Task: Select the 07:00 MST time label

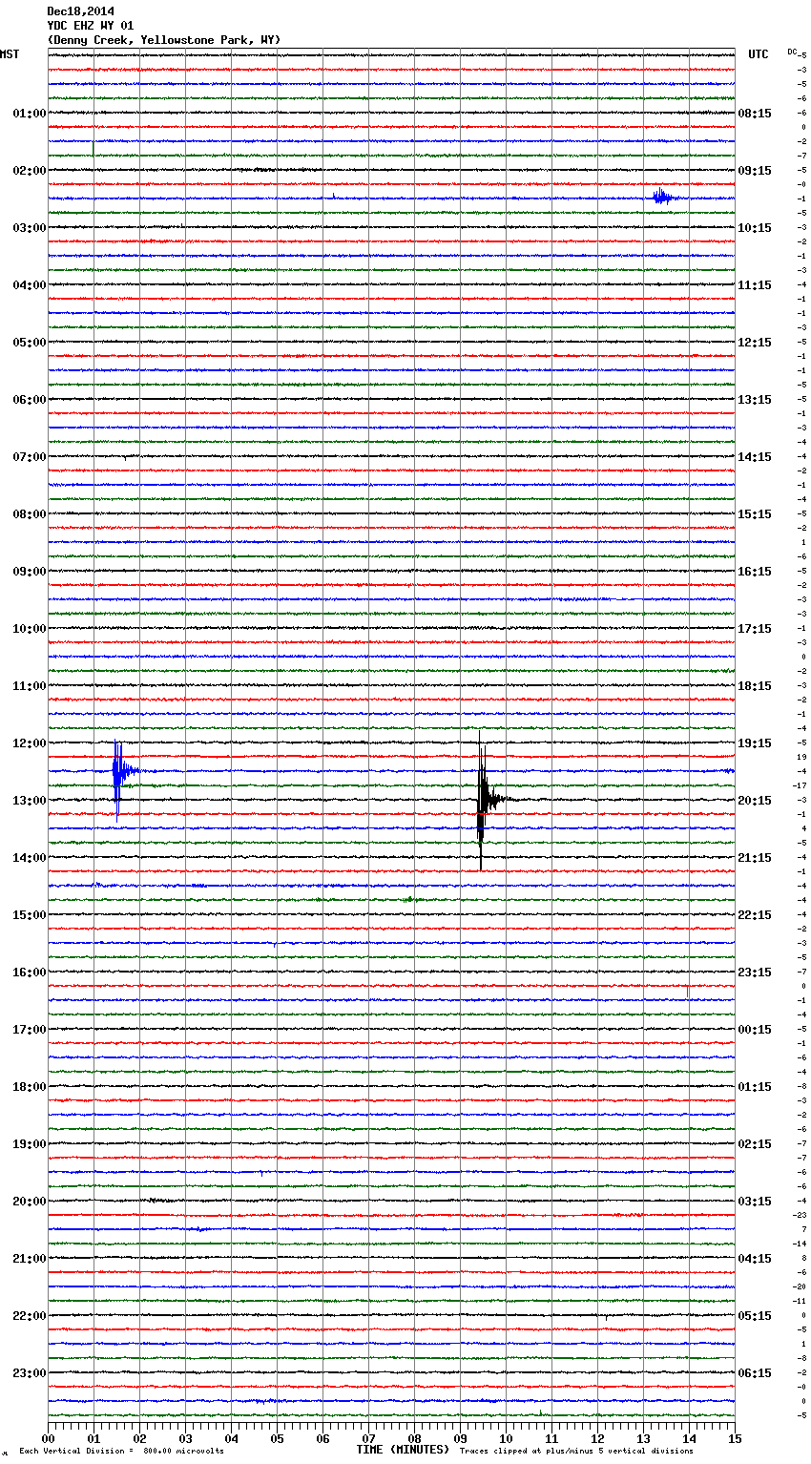Action: (29, 456)
